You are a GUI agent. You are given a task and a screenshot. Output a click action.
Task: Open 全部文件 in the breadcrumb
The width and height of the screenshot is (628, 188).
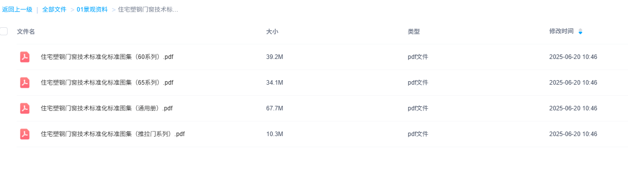pyautogui.click(x=54, y=10)
